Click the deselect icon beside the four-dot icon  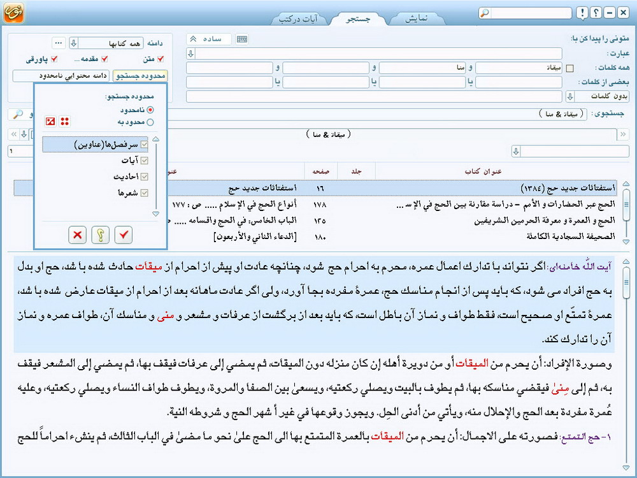tap(50, 122)
